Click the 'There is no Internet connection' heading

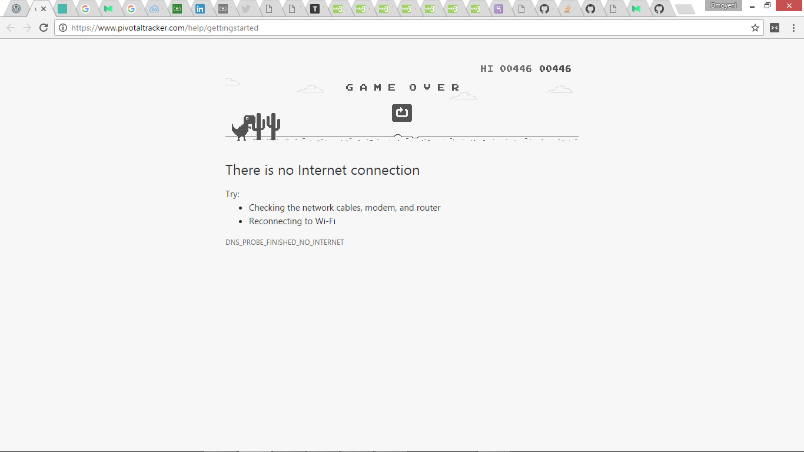(323, 170)
